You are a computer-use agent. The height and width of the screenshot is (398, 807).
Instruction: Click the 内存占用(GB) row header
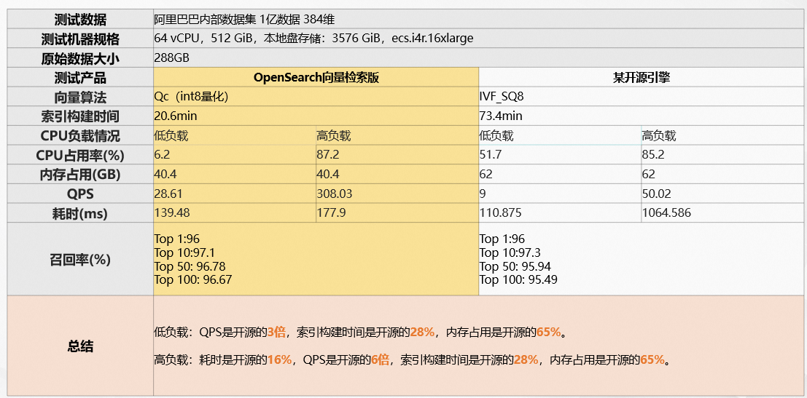pyautogui.click(x=80, y=174)
